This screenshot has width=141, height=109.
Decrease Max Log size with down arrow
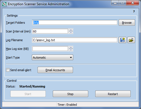click(x=71, y=50)
